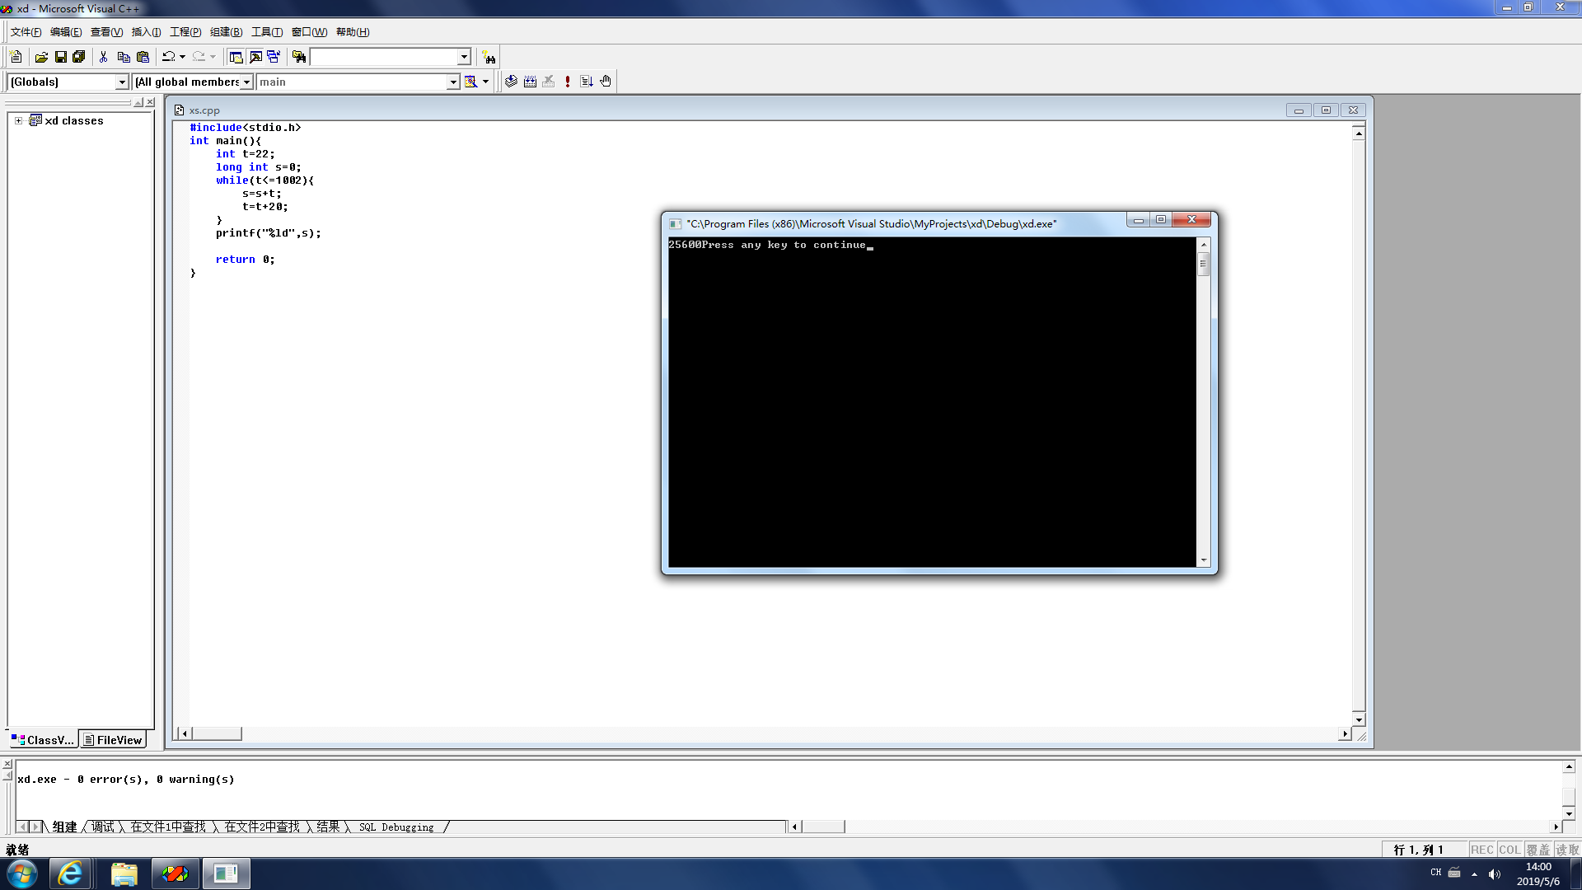Click the Compile icon in build toolbar
This screenshot has width=1582, height=890.
pos(511,82)
